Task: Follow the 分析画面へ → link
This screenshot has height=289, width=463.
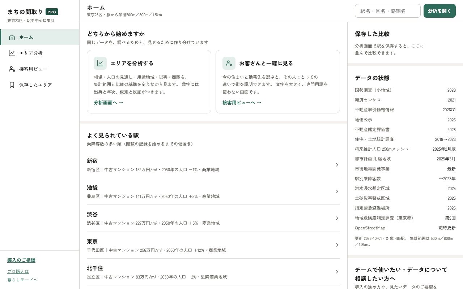Action: point(109,103)
